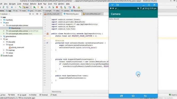Open the Code menu
The width and height of the screenshot is (177, 99).
point(19,4)
